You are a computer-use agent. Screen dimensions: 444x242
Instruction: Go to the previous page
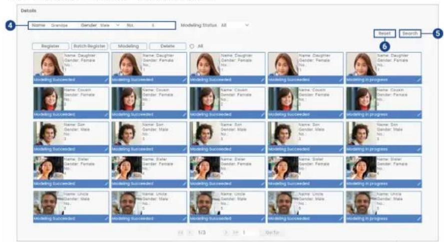[190, 232]
